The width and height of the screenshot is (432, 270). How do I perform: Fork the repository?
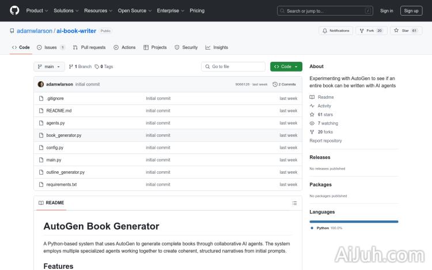370,31
